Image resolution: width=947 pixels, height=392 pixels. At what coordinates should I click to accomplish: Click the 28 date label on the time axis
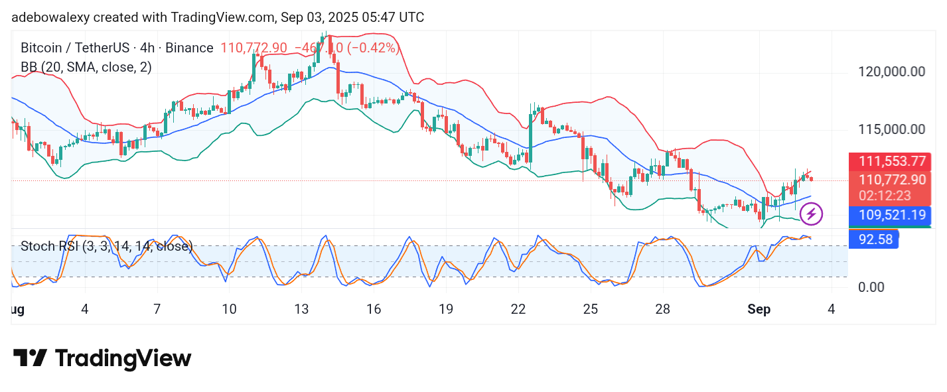(x=663, y=309)
